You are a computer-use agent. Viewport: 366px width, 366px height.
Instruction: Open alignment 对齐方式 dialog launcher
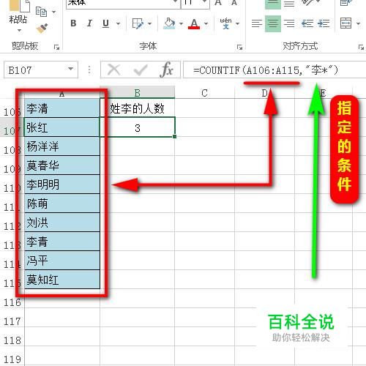click(x=361, y=47)
